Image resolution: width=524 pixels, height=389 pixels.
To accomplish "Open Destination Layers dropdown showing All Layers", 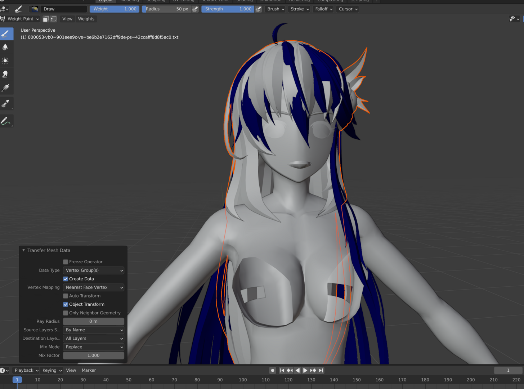I will 94,339.
